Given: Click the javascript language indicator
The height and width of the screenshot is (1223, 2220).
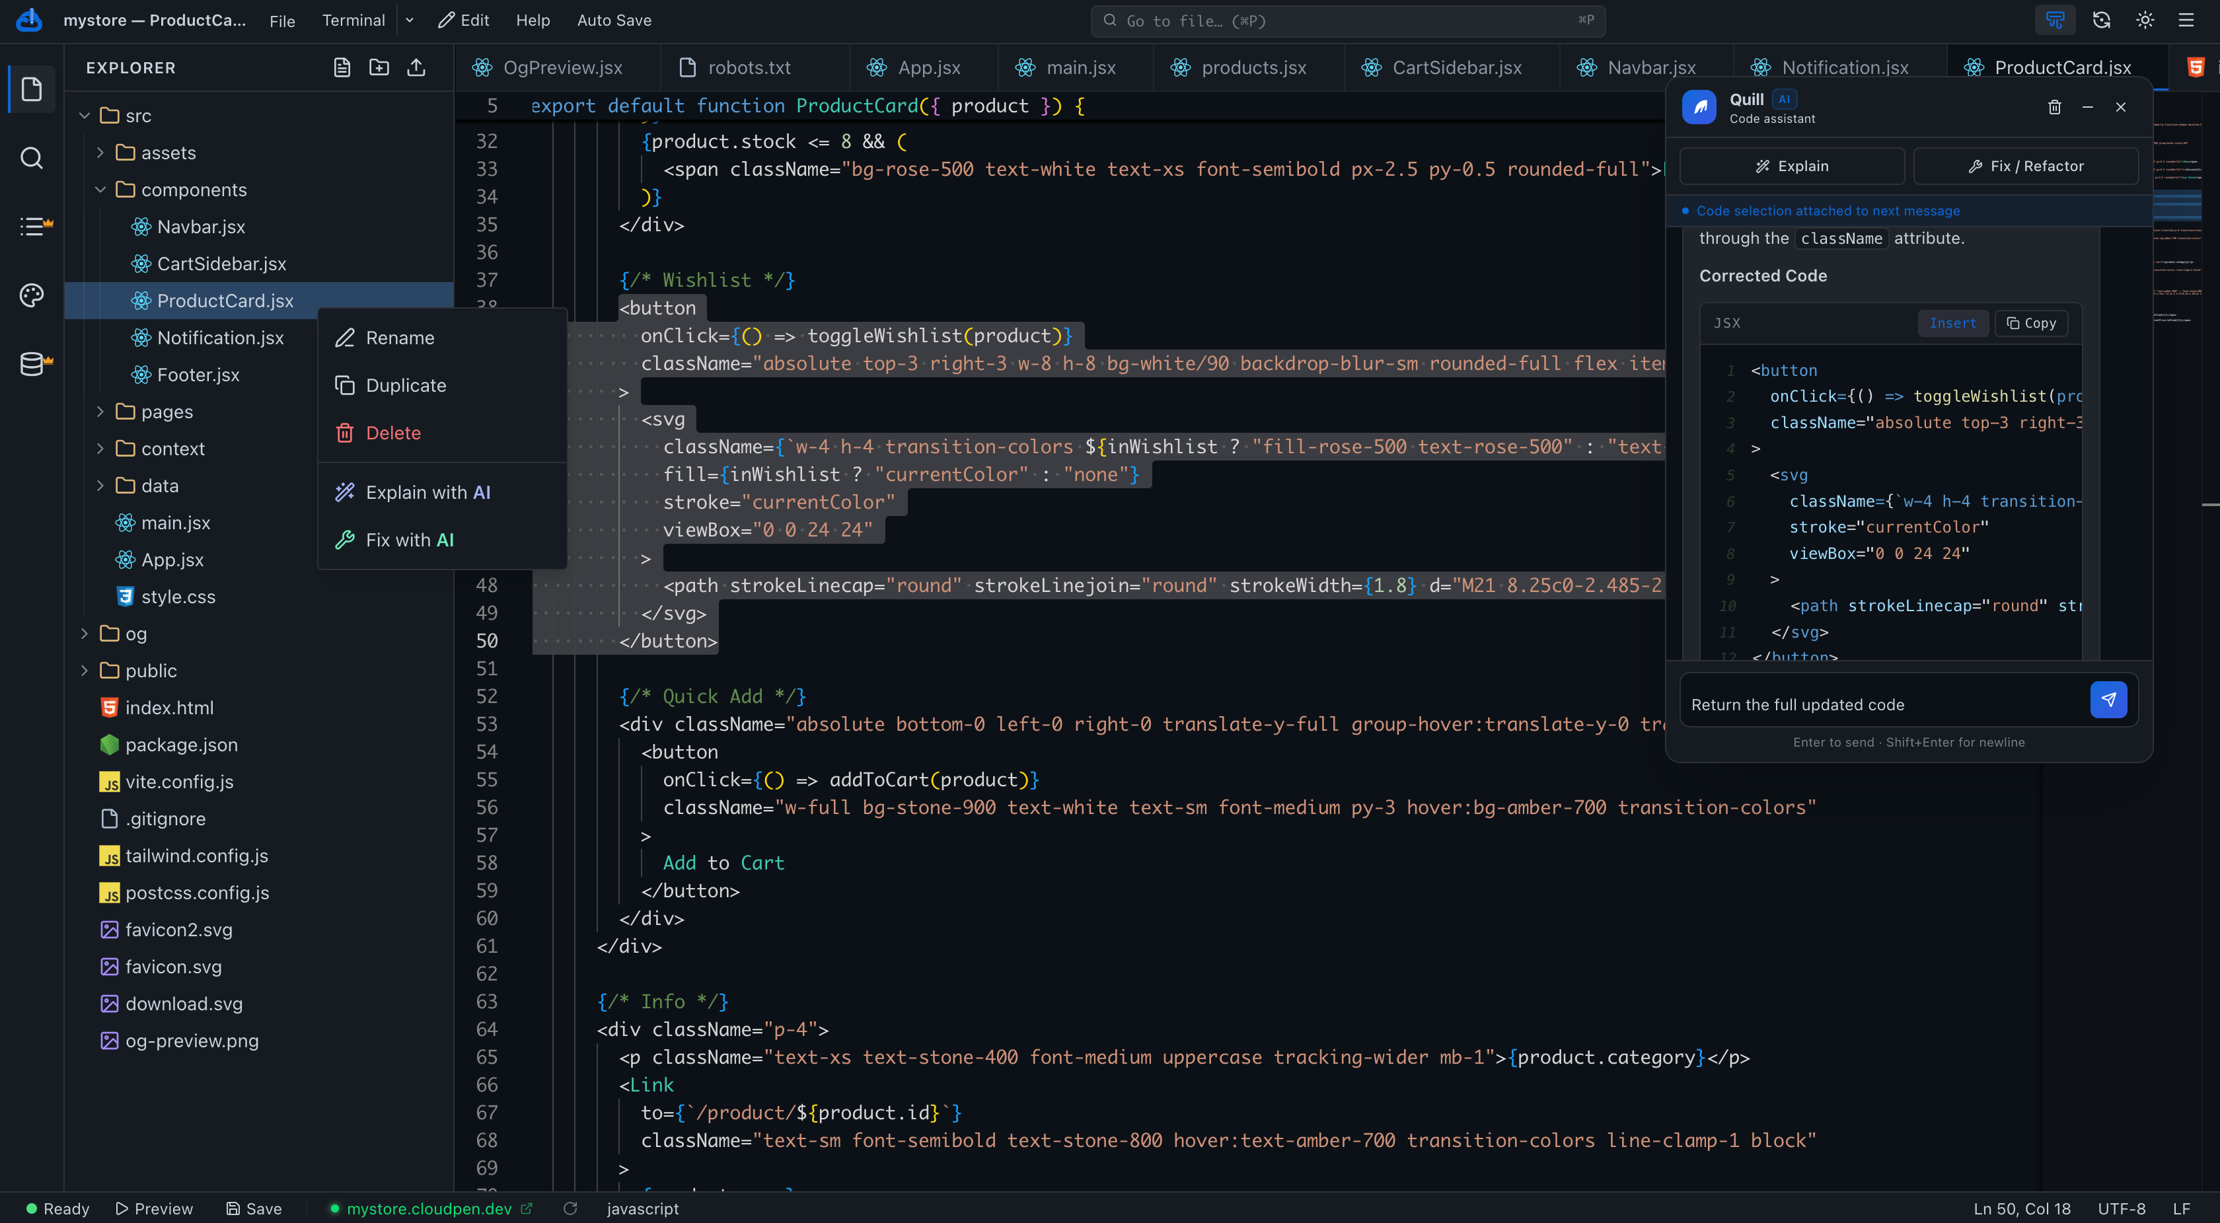Looking at the screenshot, I should click(642, 1208).
